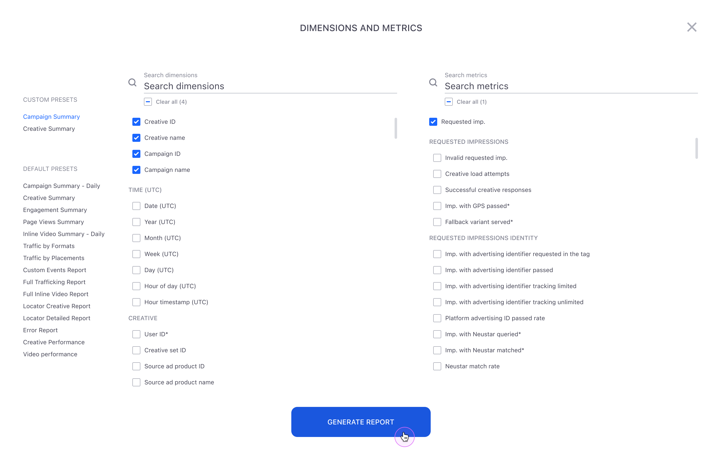The height and width of the screenshot is (451, 722).
Task: Focus the Search metrics input field
Action: pos(571,86)
